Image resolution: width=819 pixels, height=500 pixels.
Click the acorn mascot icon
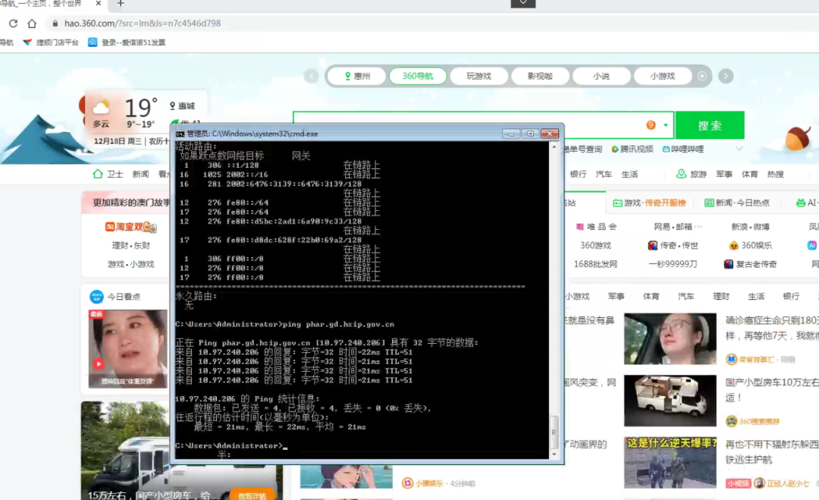[797, 138]
